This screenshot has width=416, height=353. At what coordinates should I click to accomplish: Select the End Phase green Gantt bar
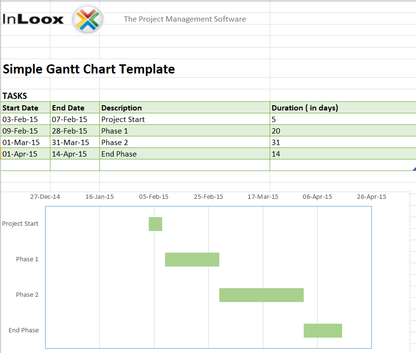(x=322, y=330)
